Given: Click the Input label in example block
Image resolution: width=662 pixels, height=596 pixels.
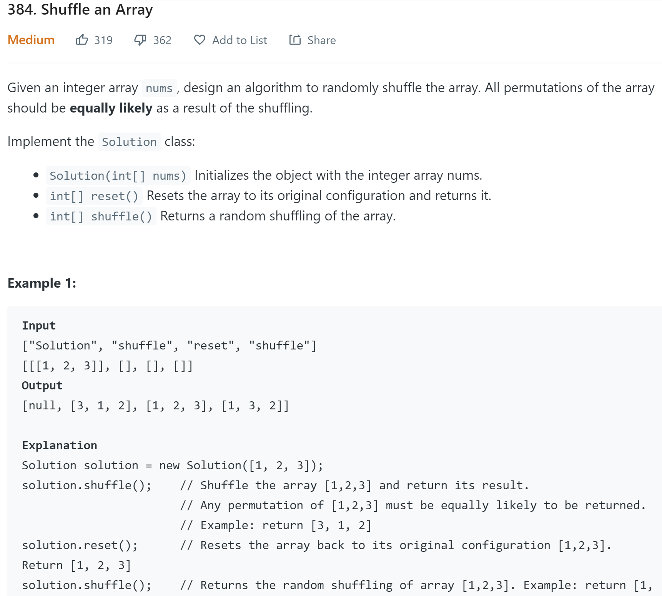Looking at the screenshot, I should 39,325.
